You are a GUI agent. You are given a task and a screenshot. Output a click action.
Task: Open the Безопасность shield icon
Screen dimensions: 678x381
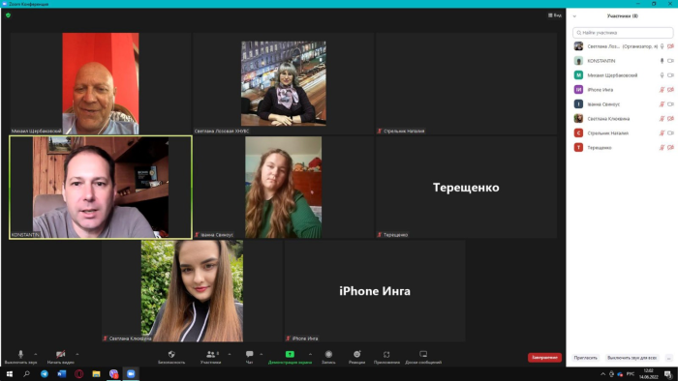click(x=171, y=354)
